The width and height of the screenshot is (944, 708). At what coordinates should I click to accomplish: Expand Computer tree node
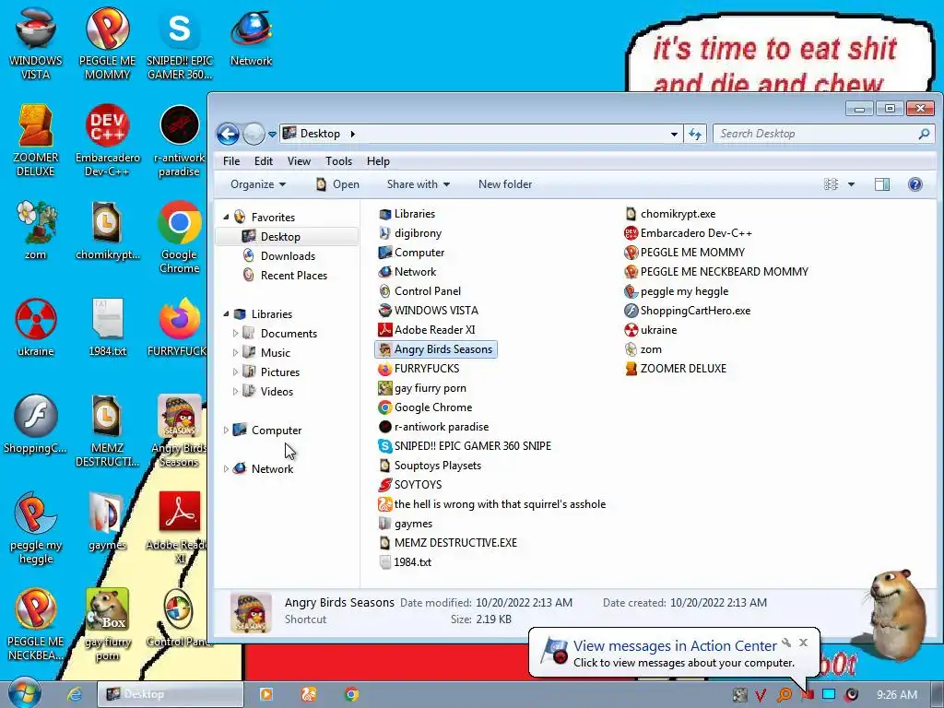tap(226, 430)
